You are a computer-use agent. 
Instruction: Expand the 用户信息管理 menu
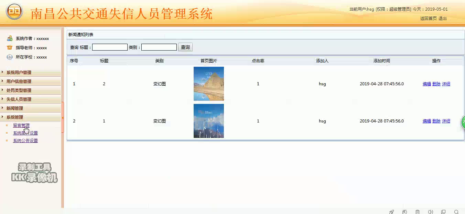[30, 81]
